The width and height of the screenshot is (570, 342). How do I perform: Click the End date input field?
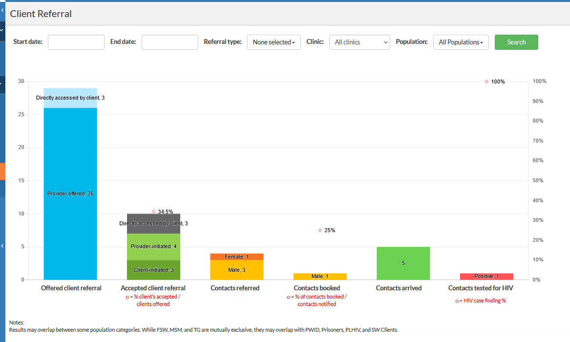coord(169,42)
